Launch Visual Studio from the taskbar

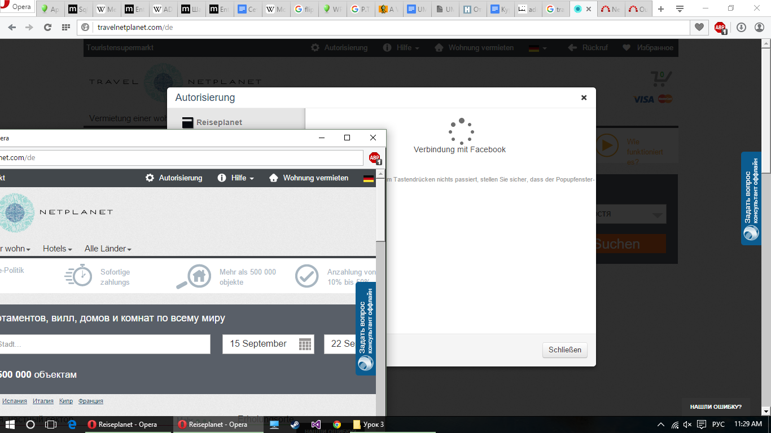click(316, 425)
